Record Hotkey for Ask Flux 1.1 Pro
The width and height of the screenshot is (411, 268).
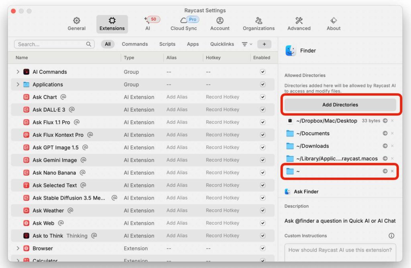click(x=222, y=122)
